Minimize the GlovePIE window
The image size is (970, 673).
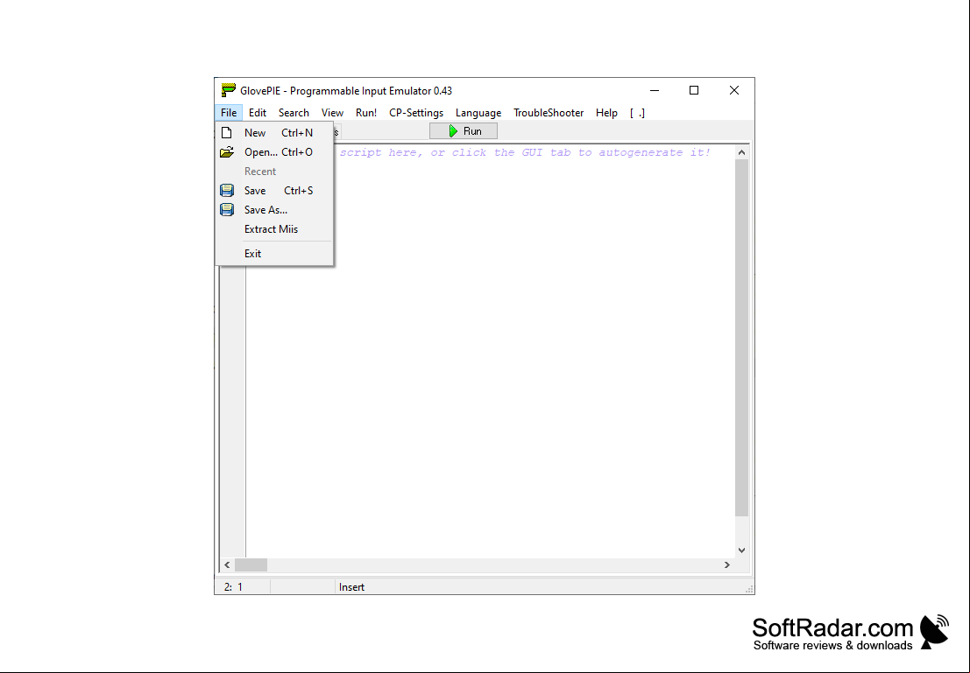[655, 90]
